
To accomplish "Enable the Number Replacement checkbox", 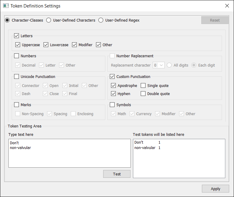I will (x=112, y=56).
